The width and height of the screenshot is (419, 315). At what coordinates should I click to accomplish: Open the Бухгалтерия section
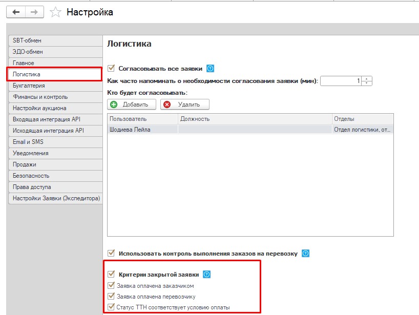[56, 86]
